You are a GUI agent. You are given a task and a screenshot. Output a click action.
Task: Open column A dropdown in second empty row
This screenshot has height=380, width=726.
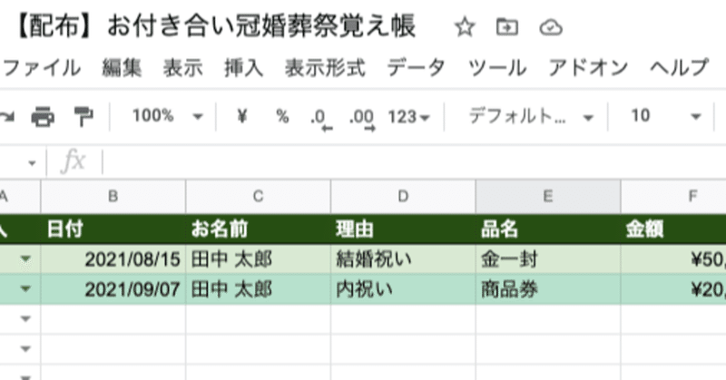pyautogui.click(x=25, y=348)
